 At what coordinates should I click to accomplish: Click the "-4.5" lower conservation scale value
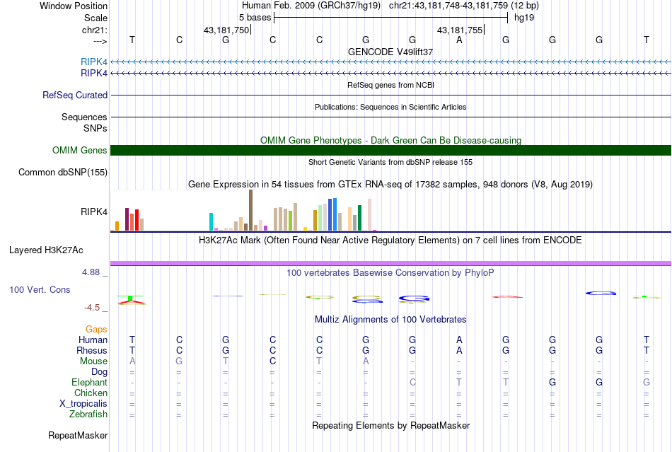(92, 308)
